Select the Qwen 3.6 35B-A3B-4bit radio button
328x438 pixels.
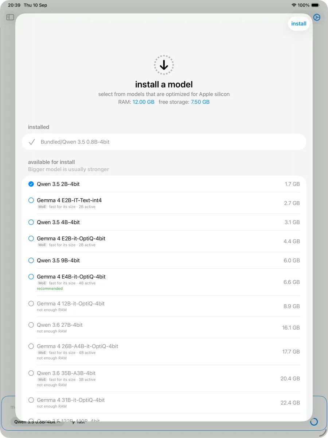coord(31,373)
